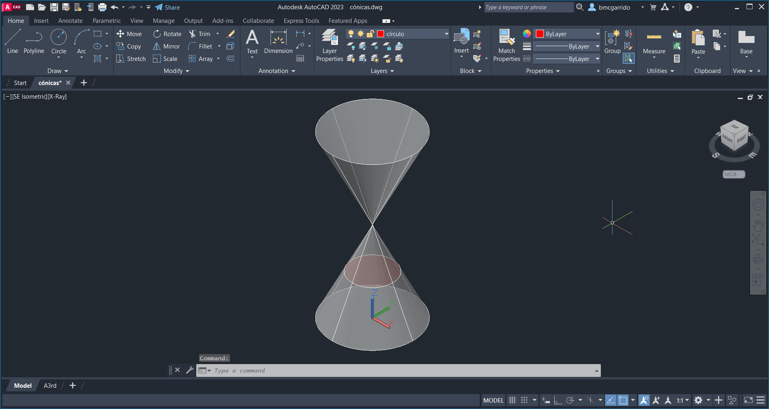
Task: Click the red layer color swatch
Action: click(380, 34)
